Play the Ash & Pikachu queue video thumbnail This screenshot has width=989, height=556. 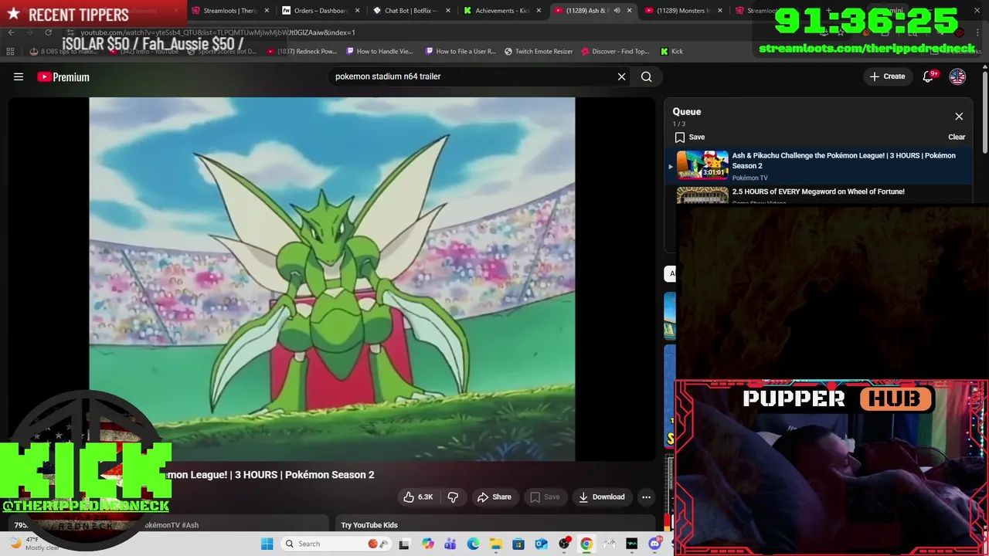702,164
